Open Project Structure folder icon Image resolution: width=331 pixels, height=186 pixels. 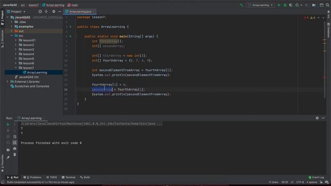(x=314, y=5)
